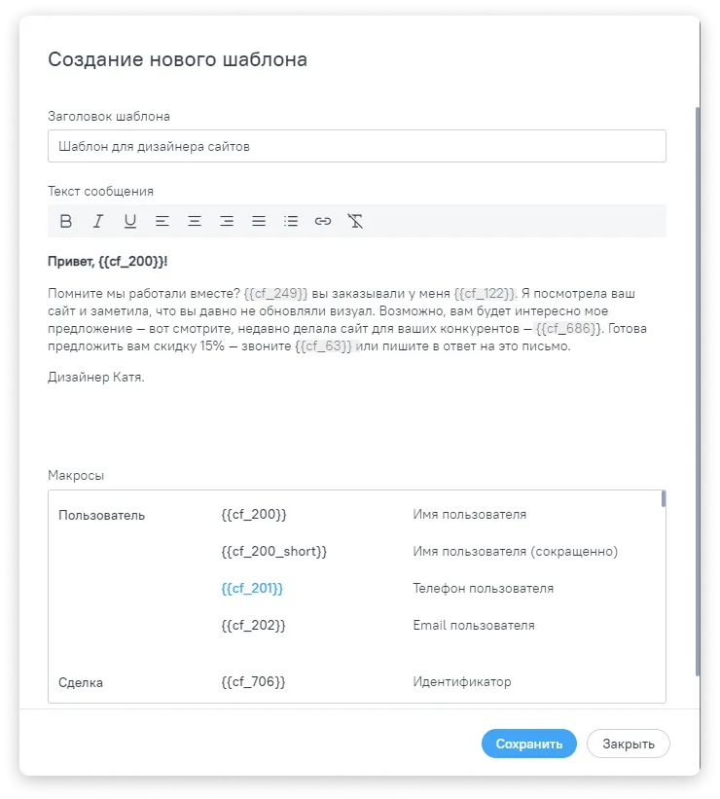720x799 pixels.
Task: Click the signature line Дизайнер Катя.
Action: (x=95, y=377)
